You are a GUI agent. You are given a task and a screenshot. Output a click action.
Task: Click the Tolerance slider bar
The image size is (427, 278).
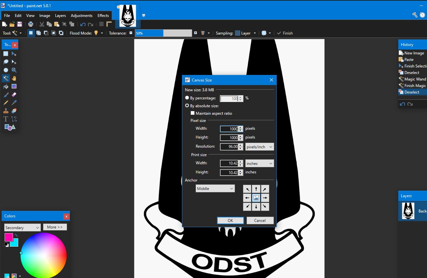click(x=163, y=33)
